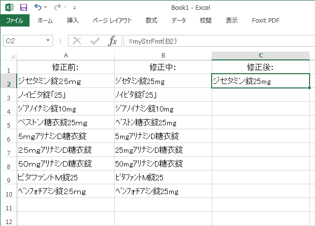The image size is (315, 226).
Task: Switch to the ページ レイアウト tab
Action: (112, 21)
